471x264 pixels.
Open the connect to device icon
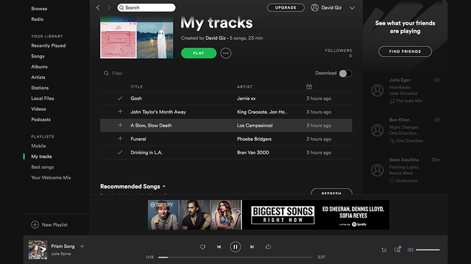point(397,249)
